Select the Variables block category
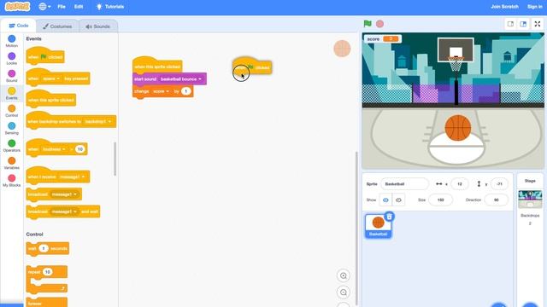The width and height of the screenshot is (547, 307). point(11,163)
